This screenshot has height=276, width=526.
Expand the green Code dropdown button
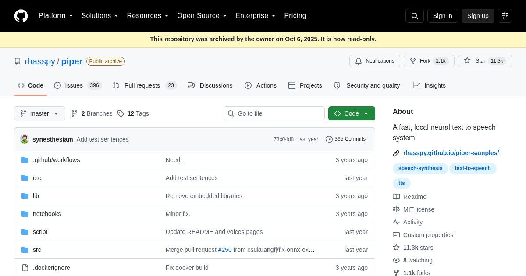tap(352, 113)
